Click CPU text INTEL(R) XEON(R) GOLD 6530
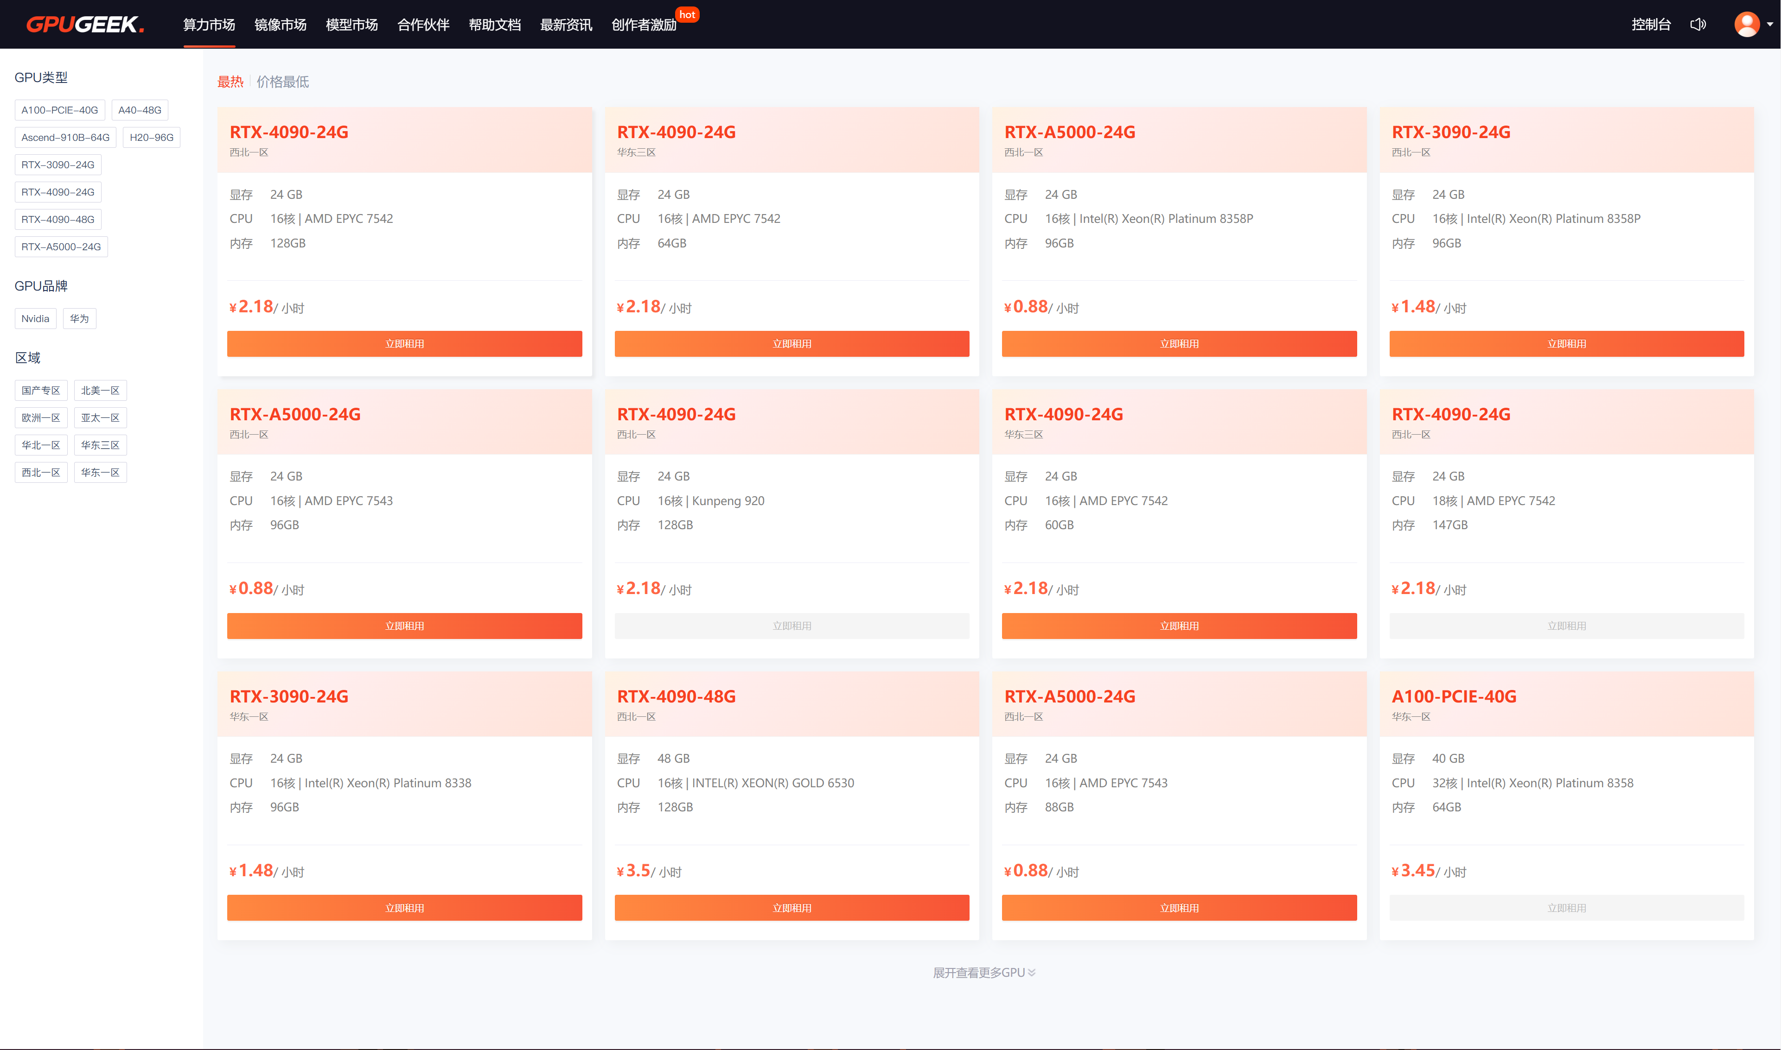 (x=772, y=783)
